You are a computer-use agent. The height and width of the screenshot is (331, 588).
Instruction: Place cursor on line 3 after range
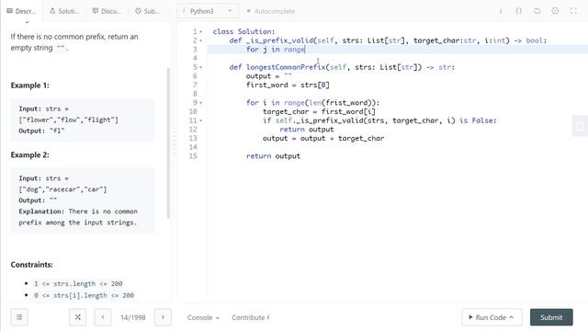(x=305, y=50)
